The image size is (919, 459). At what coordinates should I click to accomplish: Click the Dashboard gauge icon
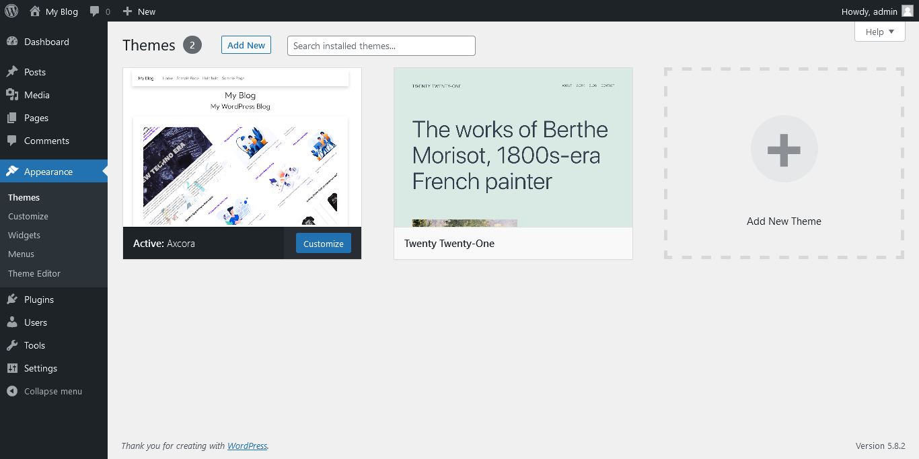[x=12, y=42]
